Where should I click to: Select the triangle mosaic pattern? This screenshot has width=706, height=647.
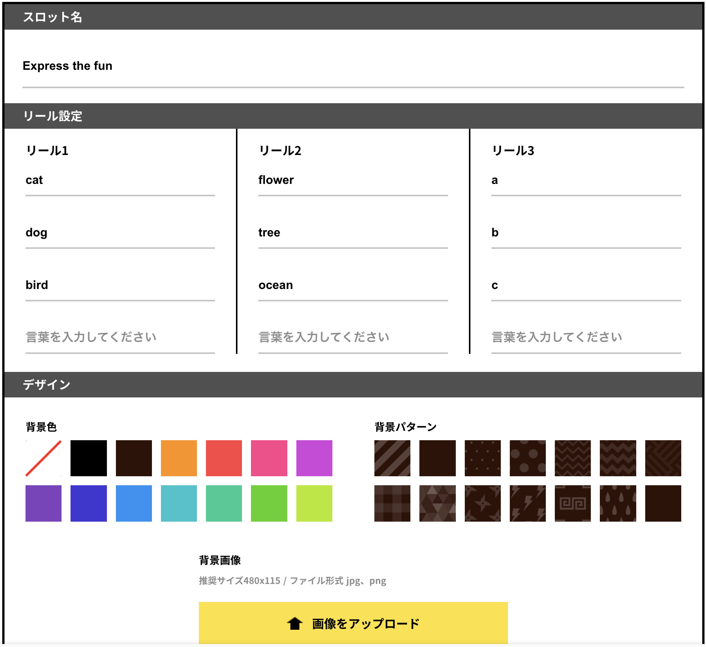(x=437, y=503)
